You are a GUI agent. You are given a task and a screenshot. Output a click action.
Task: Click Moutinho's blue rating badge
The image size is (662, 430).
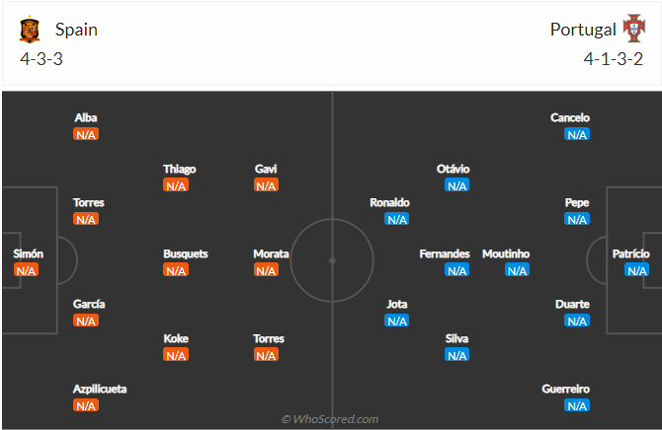pyautogui.click(x=518, y=270)
